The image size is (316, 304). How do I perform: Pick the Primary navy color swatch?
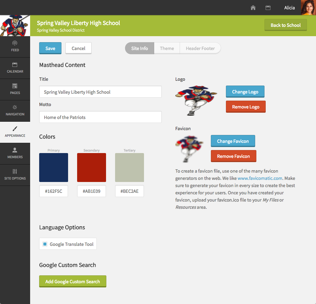coord(54,168)
